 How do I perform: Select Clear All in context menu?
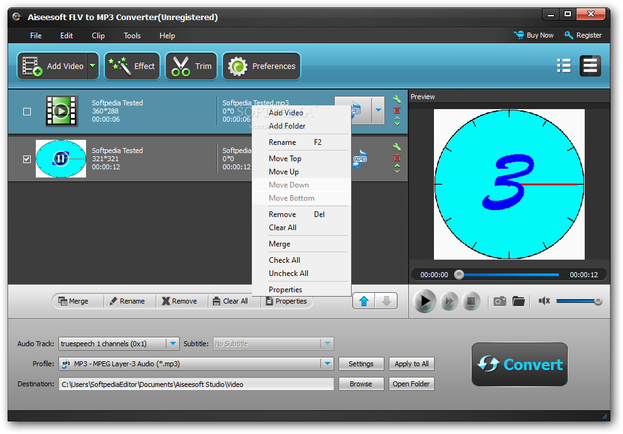301,227
